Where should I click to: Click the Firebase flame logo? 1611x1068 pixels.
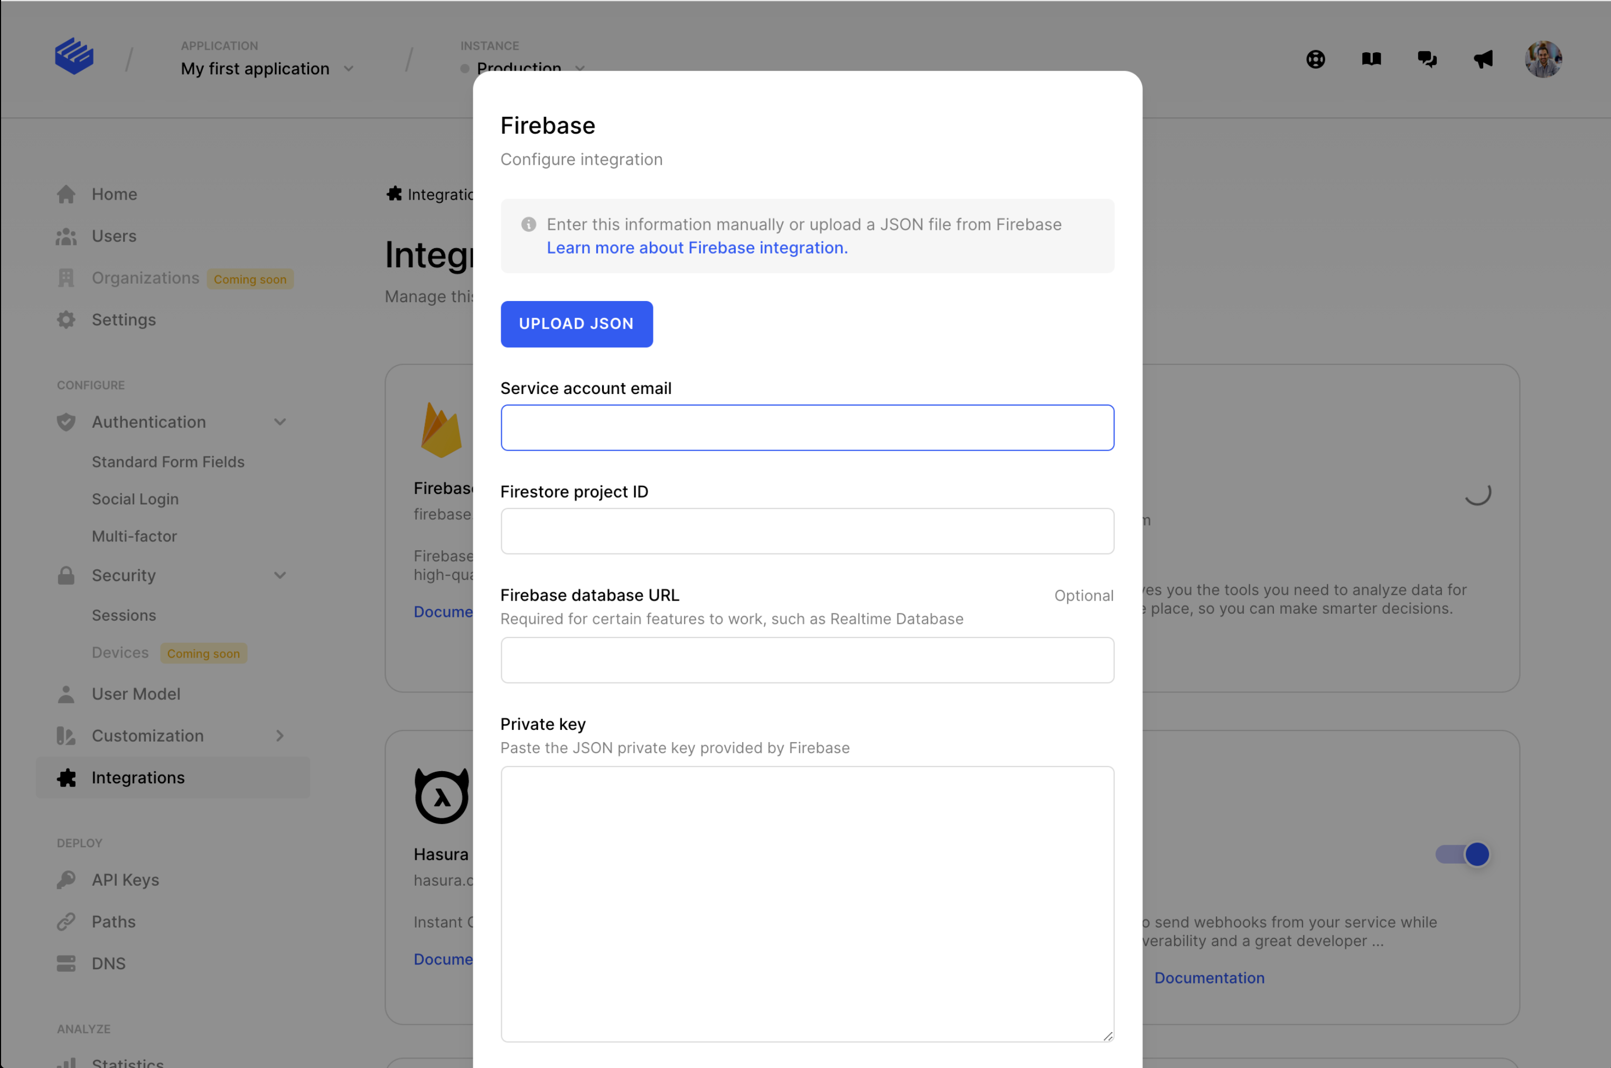tap(442, 430)
